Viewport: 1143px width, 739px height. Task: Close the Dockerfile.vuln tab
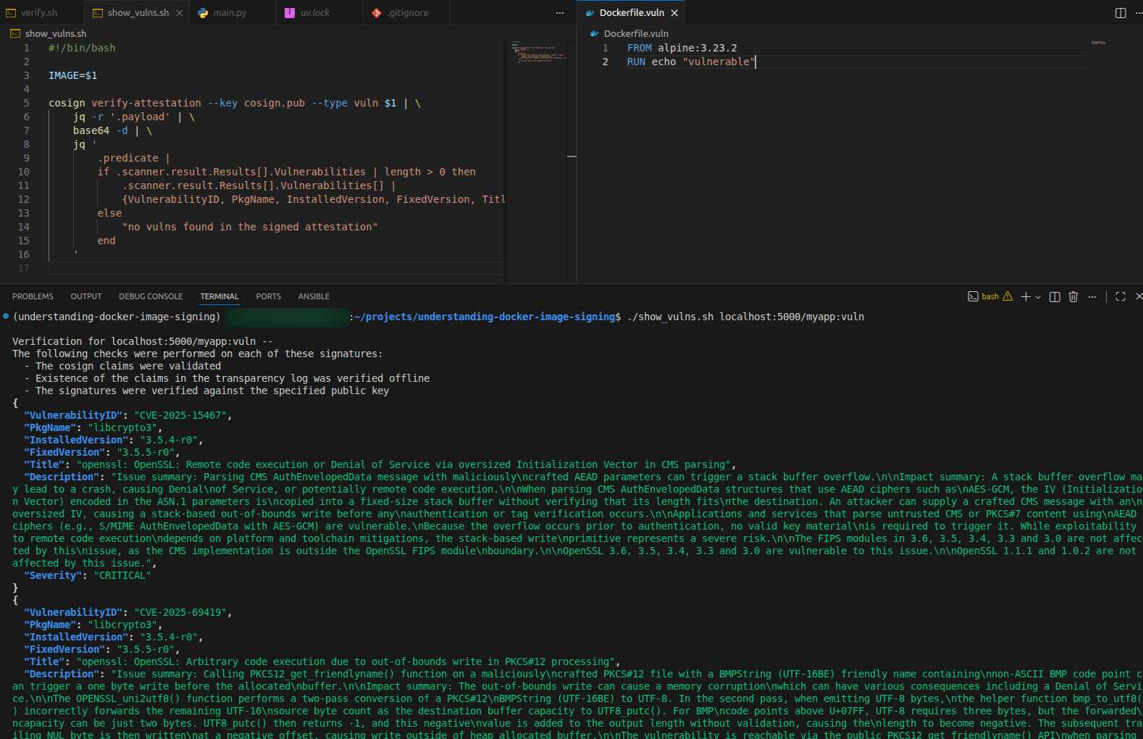click(674, 13)
